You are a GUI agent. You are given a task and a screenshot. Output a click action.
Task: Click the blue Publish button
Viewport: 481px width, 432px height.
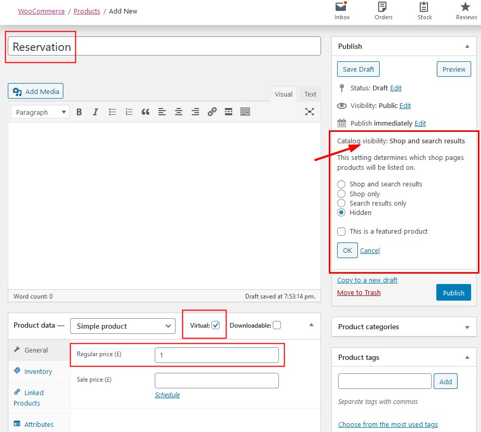(x=453, y=293)
